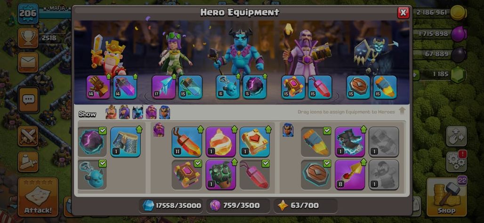The image size is (484, 223).
Task: Click upgrade arrow on Healing Tome equipment
Action: pos(268,129)
